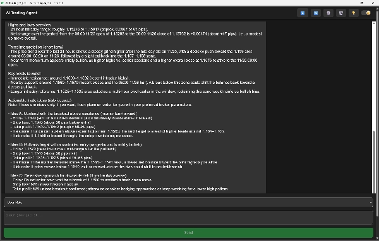Click the "Idea C" defensive approach line
Viewport: 379px width, 241px height.
[68, 175]
